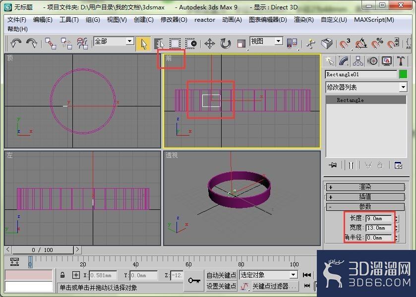Click the green object color swatch
The width and height of the screenshot is (416, 297).
403,74
